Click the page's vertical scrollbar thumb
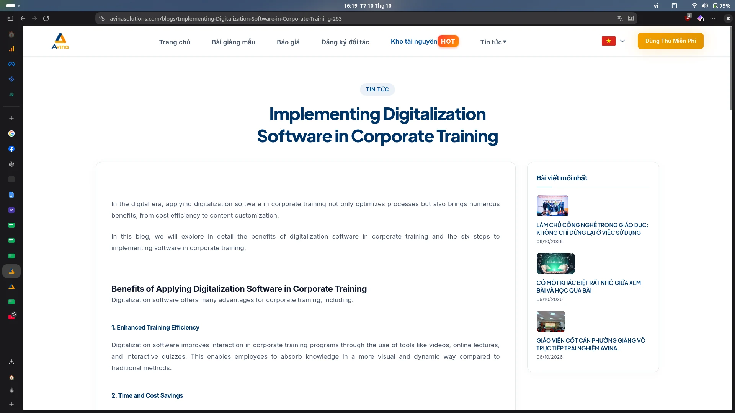This screenshot has width=735, height=413. (731, 68)
